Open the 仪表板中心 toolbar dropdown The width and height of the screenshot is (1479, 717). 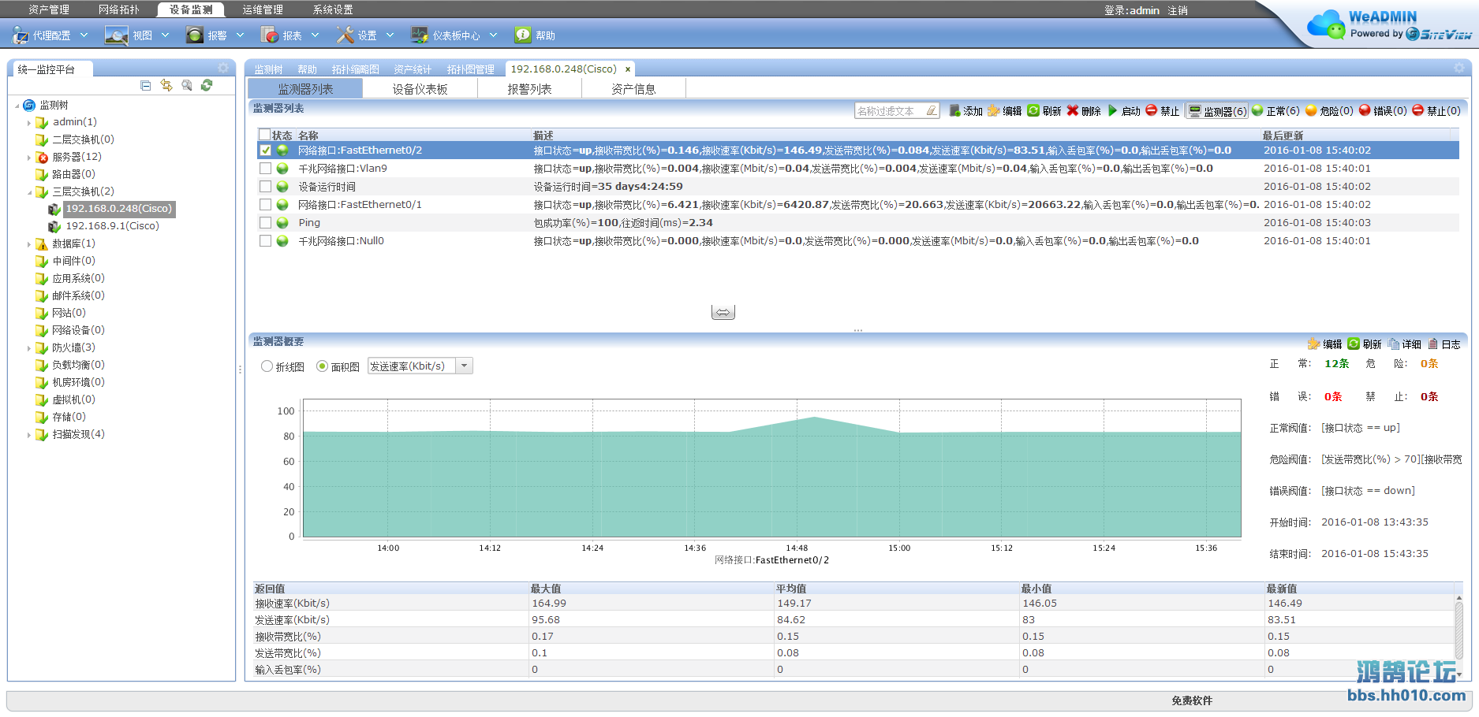[x=493, y=35]
